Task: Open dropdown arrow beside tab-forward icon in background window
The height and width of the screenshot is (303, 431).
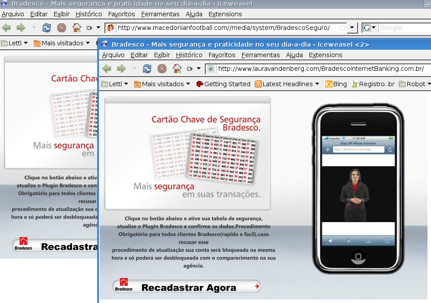Action: pos(99,28)
